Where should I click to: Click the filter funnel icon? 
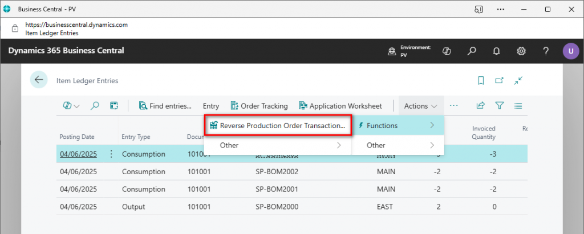coord(500,106)
